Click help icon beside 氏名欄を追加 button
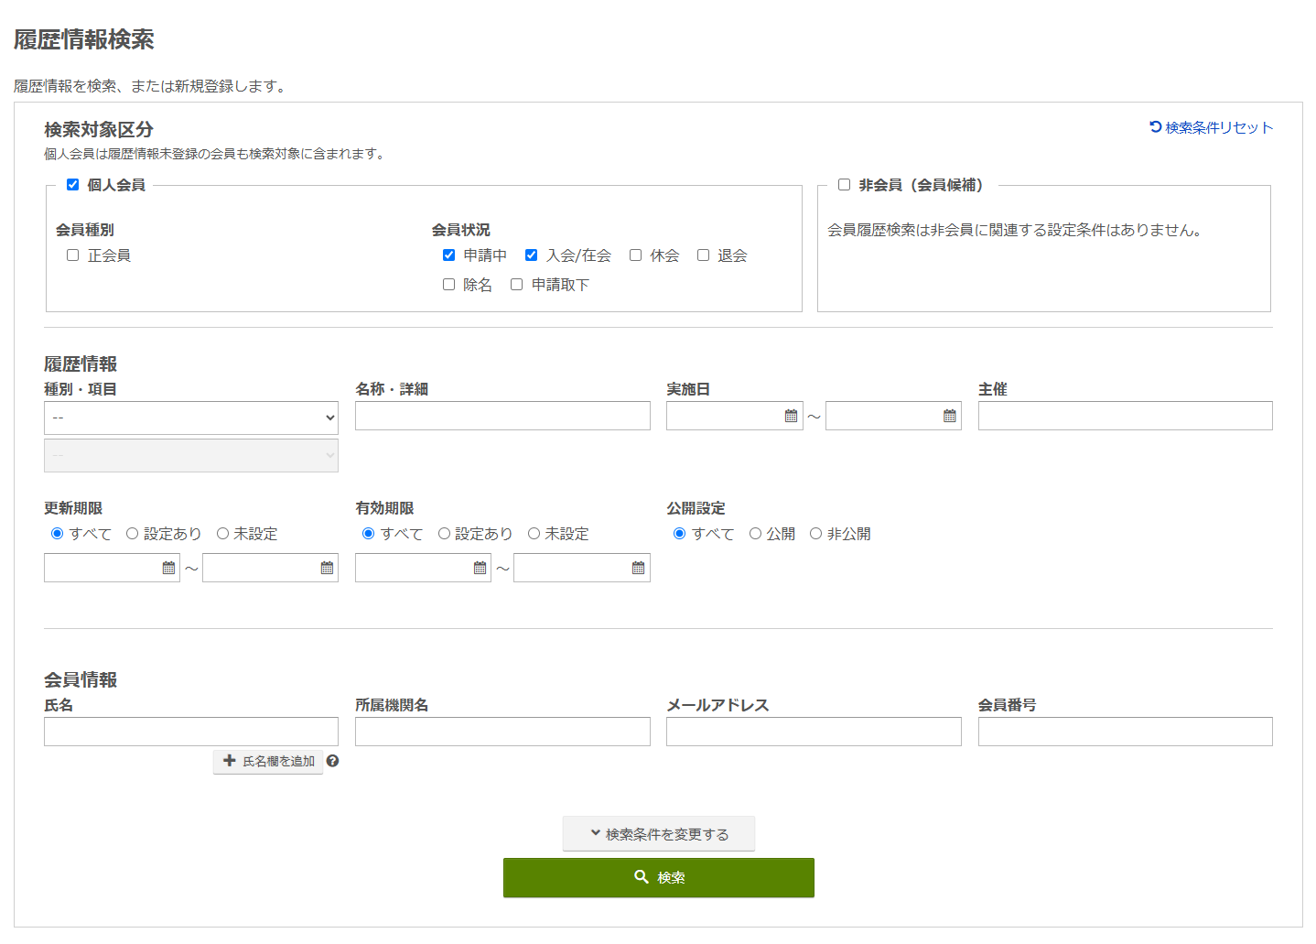The image size is (1316, 944). (333, 761)
